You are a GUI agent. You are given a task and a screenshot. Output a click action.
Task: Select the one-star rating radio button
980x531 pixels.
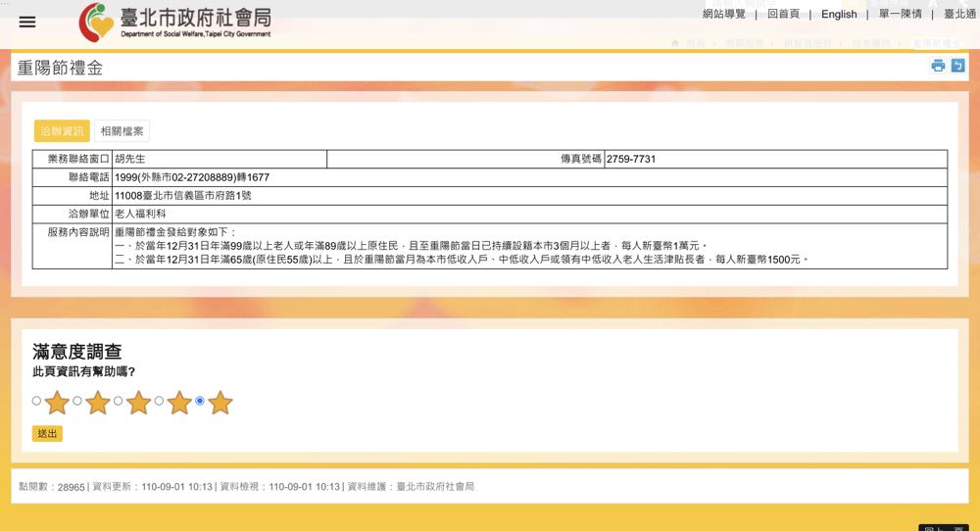click(x=36, y=401)
